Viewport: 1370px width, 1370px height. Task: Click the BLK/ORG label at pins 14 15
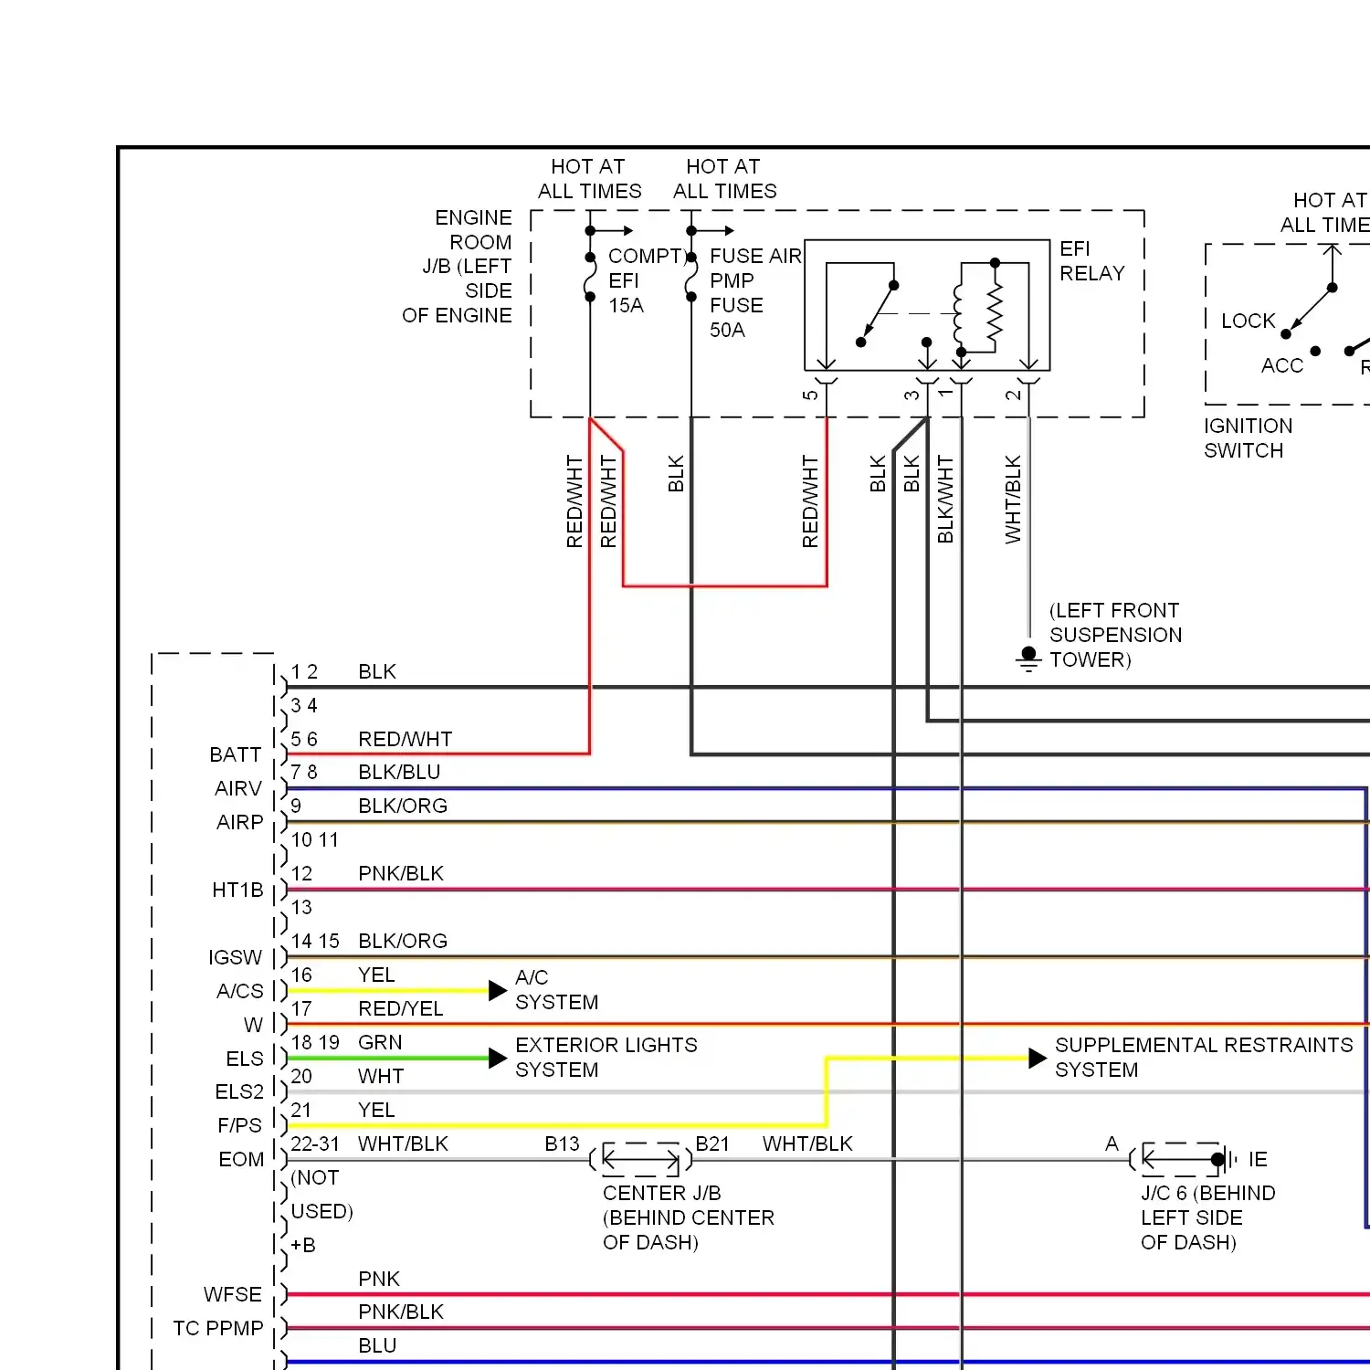coord(403,941)
